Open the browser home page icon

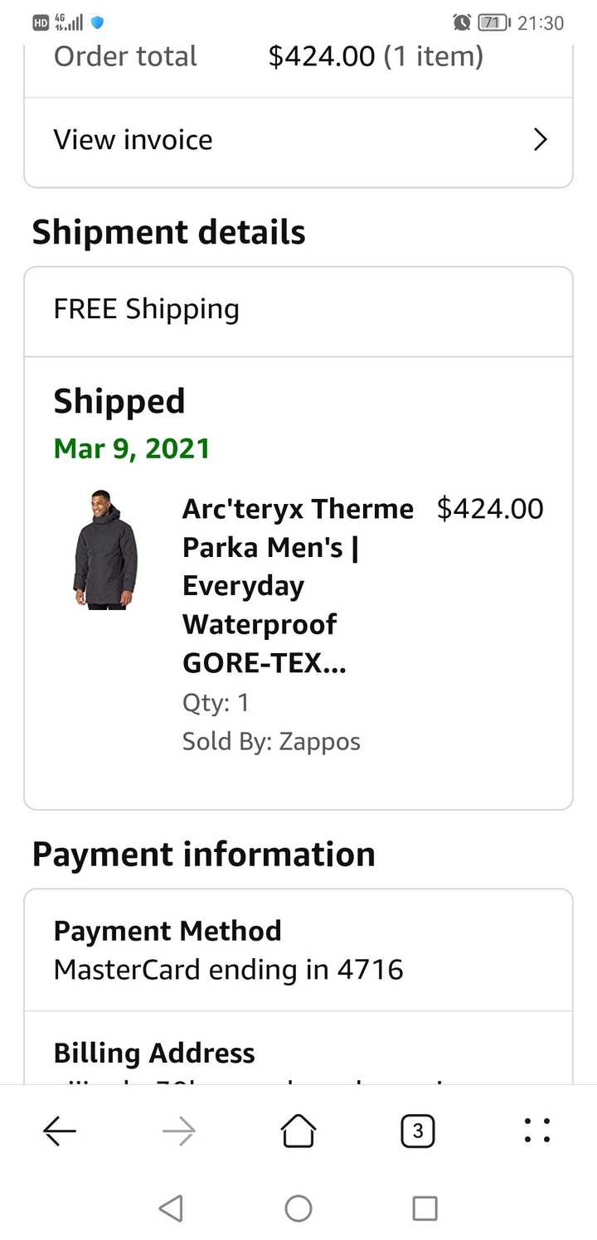298,1131
